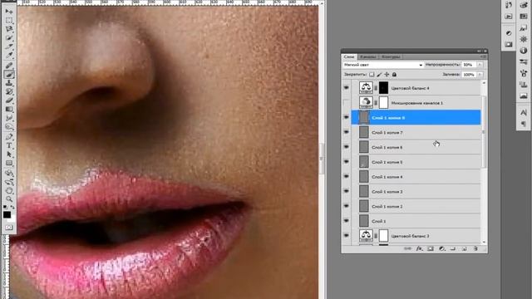Image resolution: width=532 pixels, height=299 pixels.
Task: Click the Непрозрачность 50% value field
Action: (x=469, y=65)
